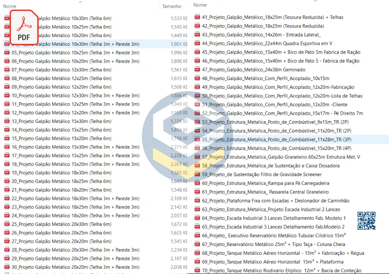This screenshot has height=274, width=389.
Task: Click the QR code image
Action: pyautogui.click(x=366, y=220)
